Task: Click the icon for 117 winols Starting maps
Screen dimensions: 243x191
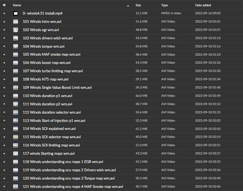Action: coord(16,154)
